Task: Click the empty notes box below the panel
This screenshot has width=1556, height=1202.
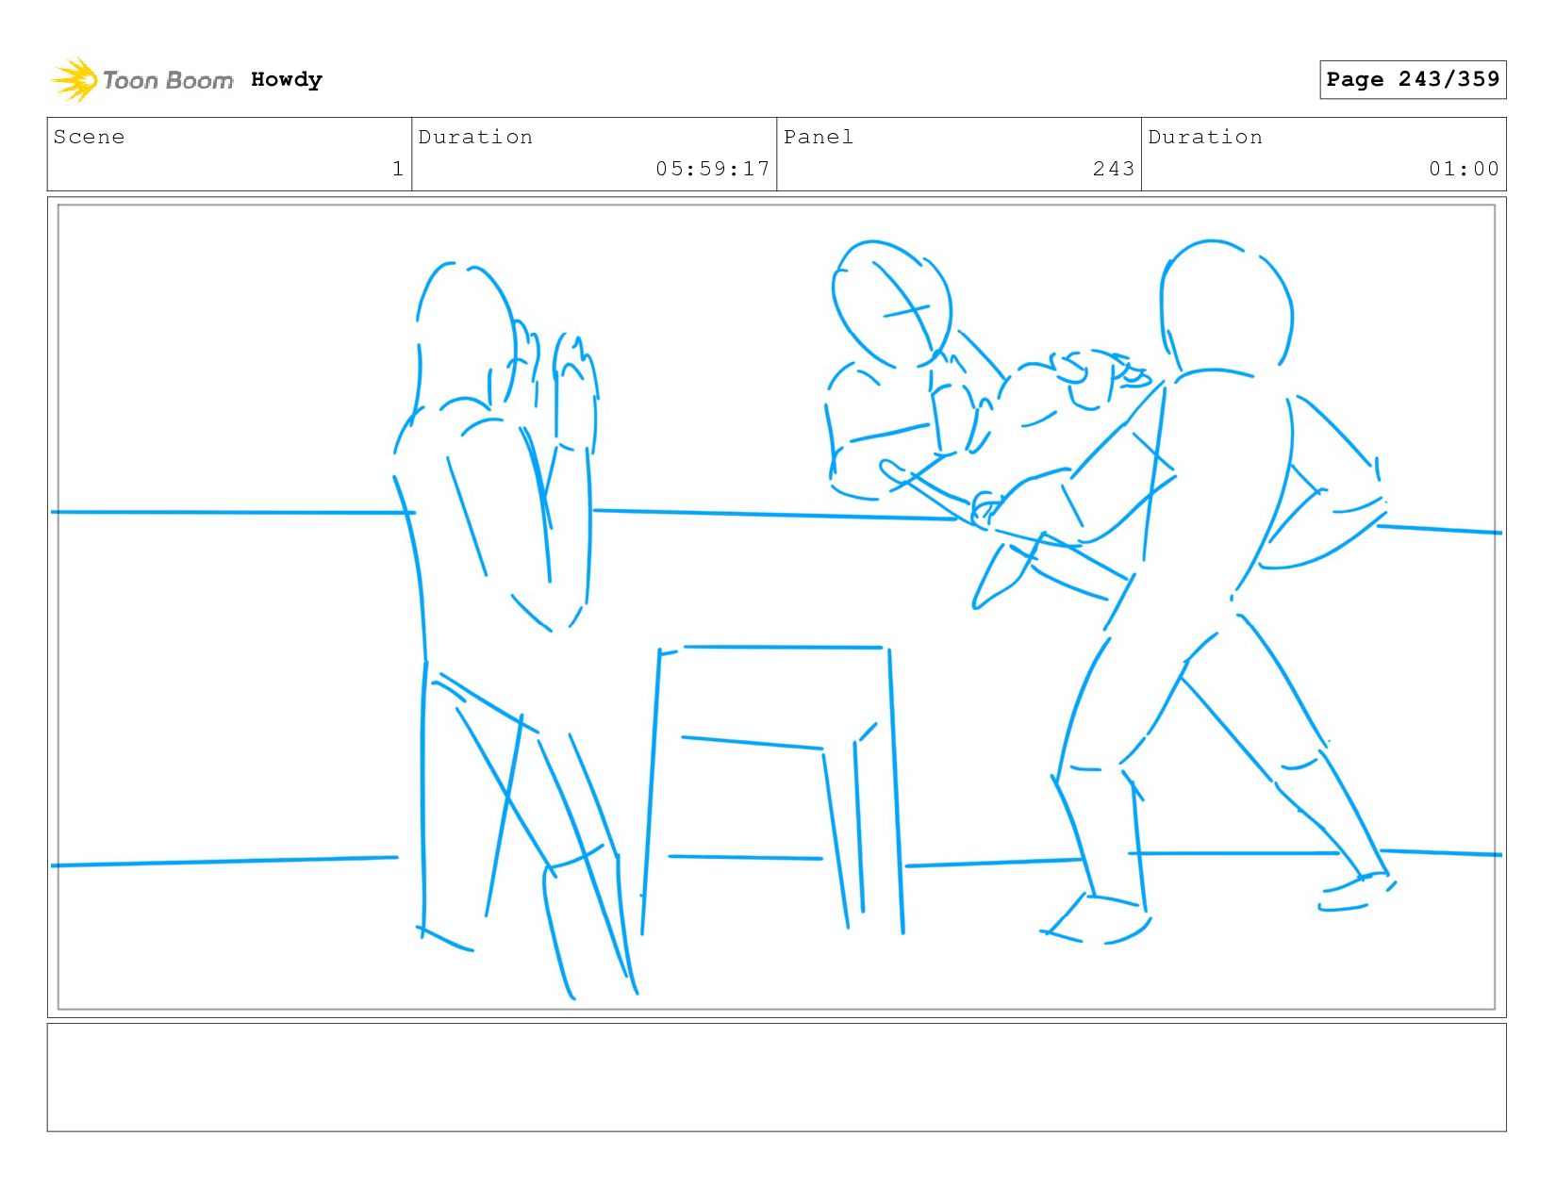Action: tap(776, 1078)
